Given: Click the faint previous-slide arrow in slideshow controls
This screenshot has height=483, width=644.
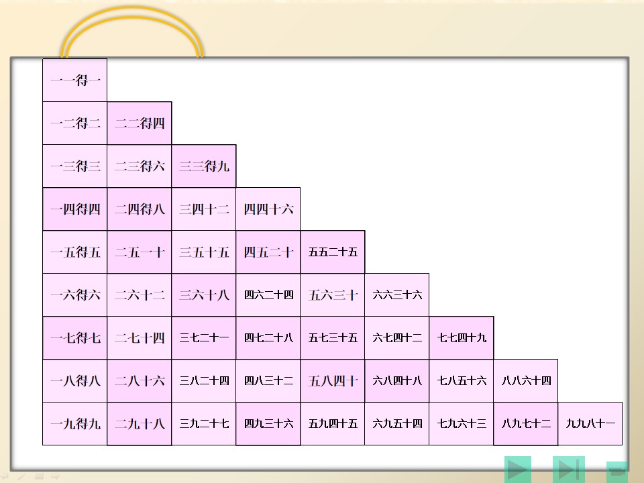Looking at the screenshot, I should click(x=5, y=476).
